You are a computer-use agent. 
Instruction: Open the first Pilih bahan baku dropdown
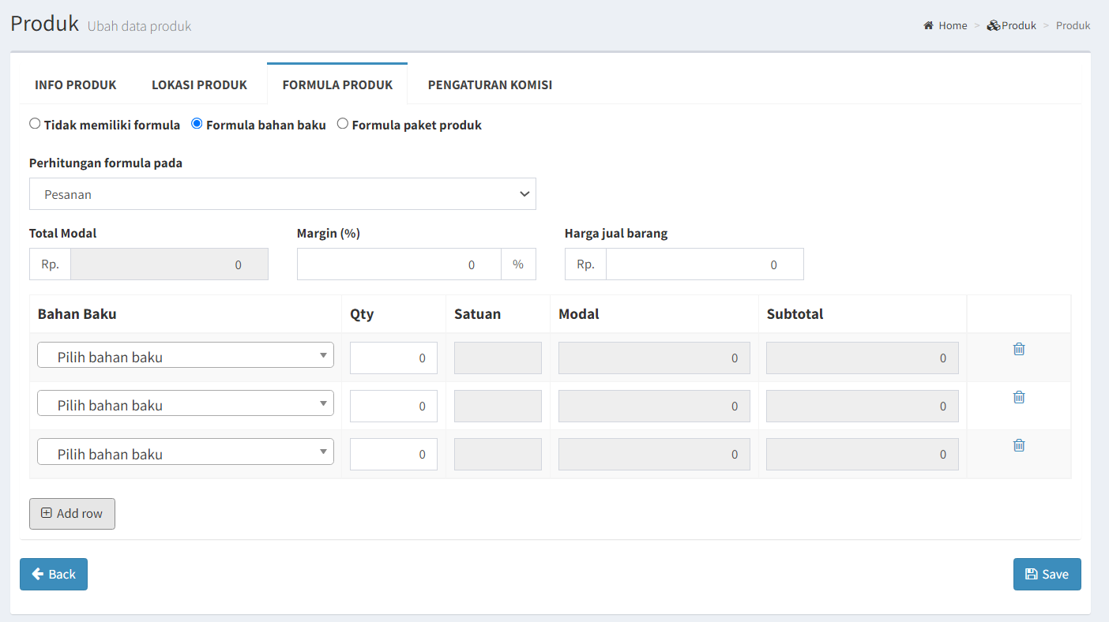(x=186, y=355)
